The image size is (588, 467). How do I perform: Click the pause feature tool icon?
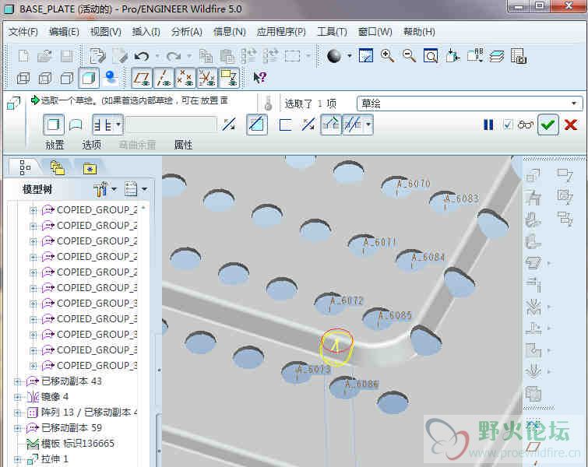point(488,125)
